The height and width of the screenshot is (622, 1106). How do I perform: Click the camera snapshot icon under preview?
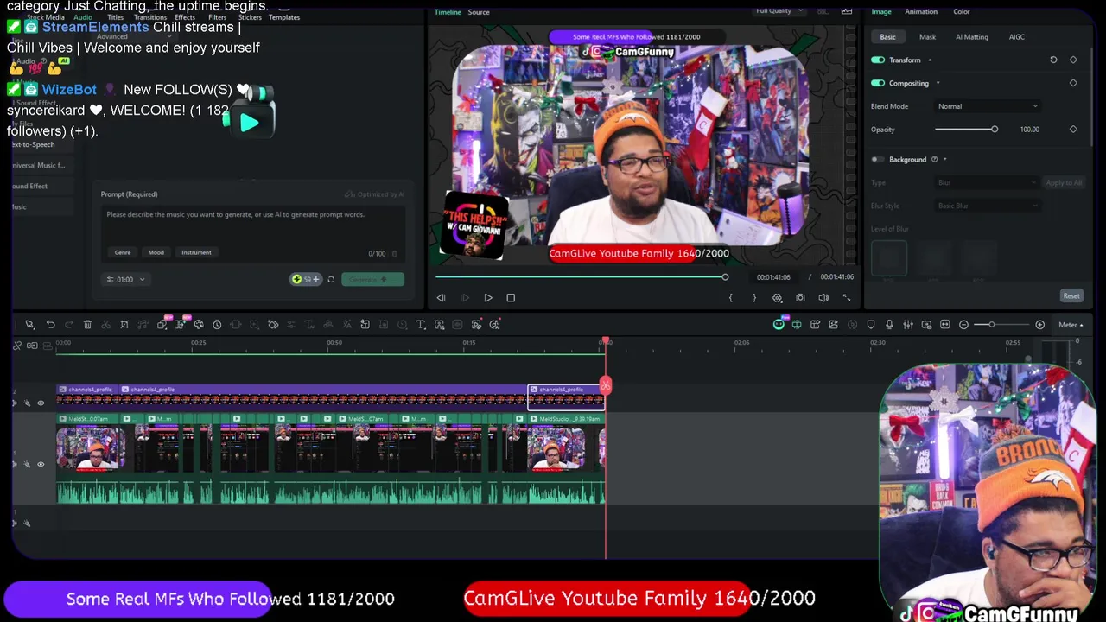[800, 297]
